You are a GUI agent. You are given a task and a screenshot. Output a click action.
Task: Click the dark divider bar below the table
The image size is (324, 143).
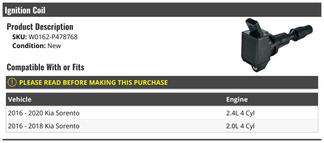(162, 140)
